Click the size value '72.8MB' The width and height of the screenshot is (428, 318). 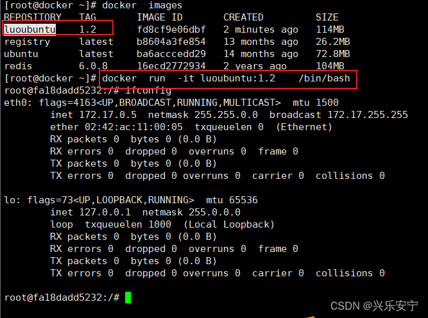333,54
